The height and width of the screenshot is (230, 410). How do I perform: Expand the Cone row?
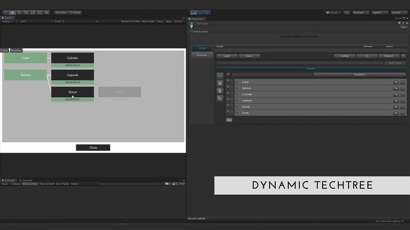[237, 113]
